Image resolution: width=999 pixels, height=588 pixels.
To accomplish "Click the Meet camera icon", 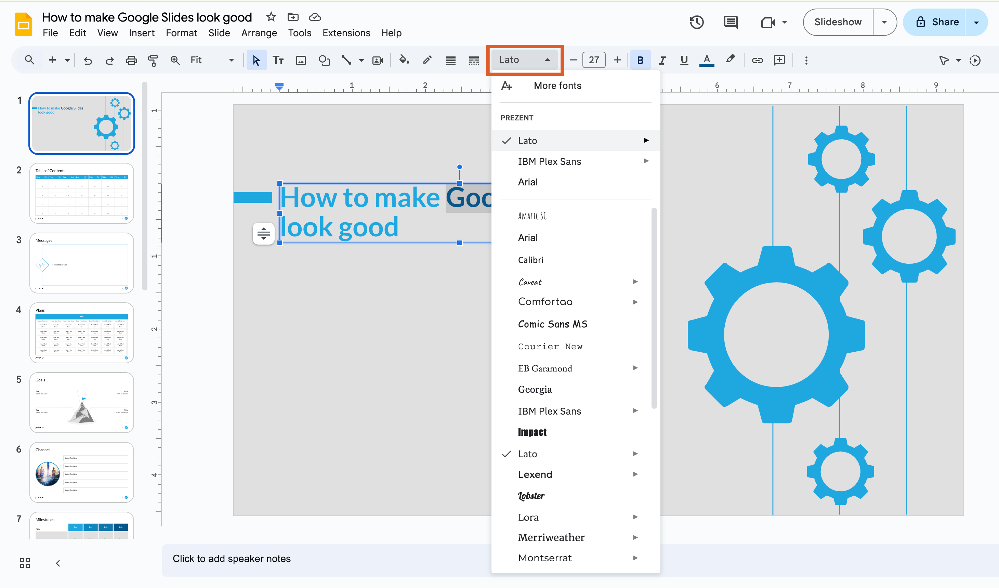I will (768, 22).
